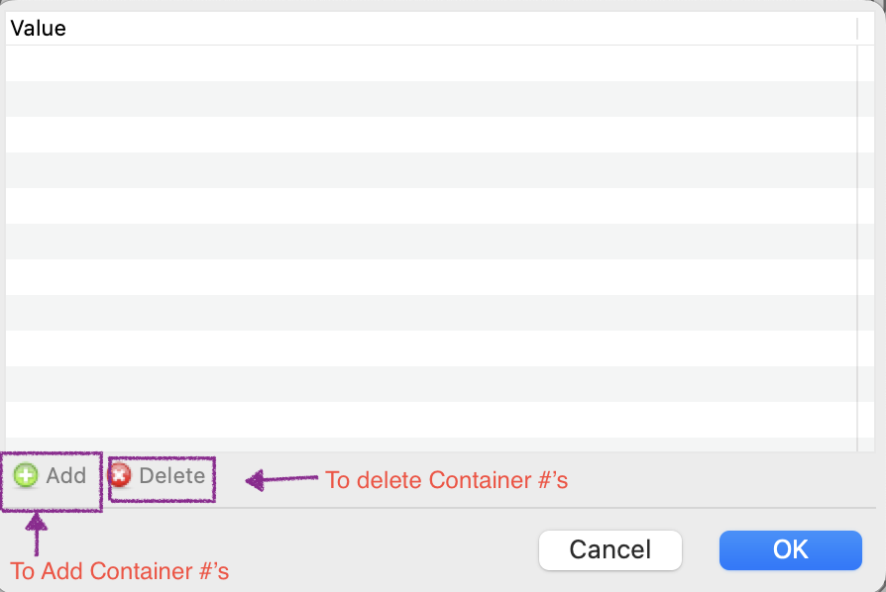Viewport: 886px width, 592px height.
Task: Confirm the values with OK
Action: coord(791,549)
